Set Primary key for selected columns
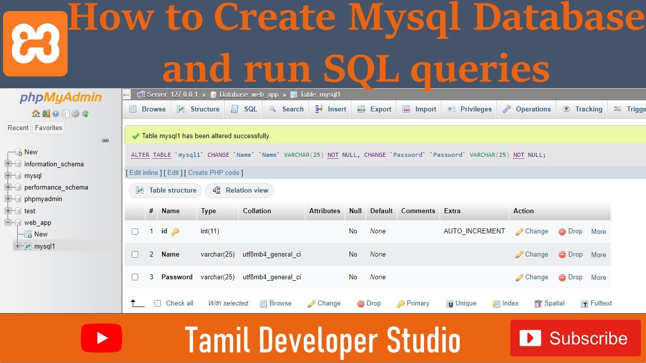This screenshot has width=646, height=363. [413, 304]
